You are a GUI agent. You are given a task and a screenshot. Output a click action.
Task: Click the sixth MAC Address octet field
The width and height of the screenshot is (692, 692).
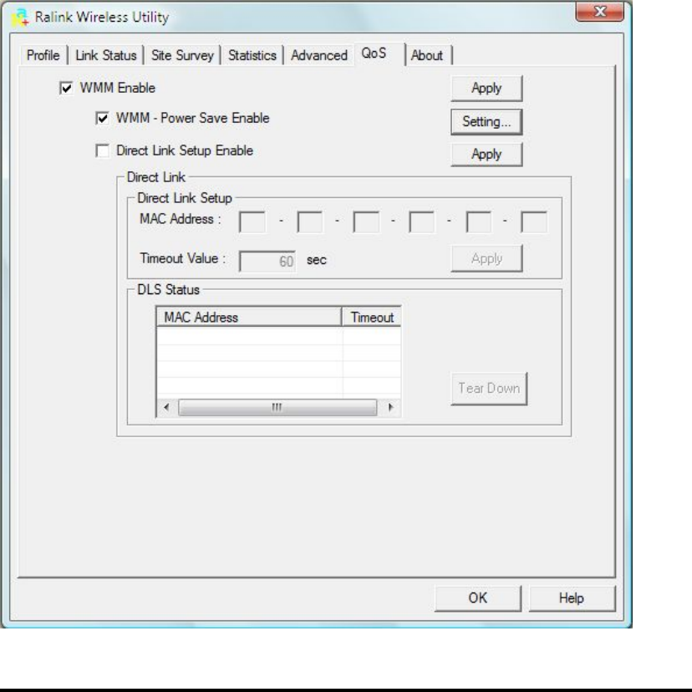pos(534,221)
